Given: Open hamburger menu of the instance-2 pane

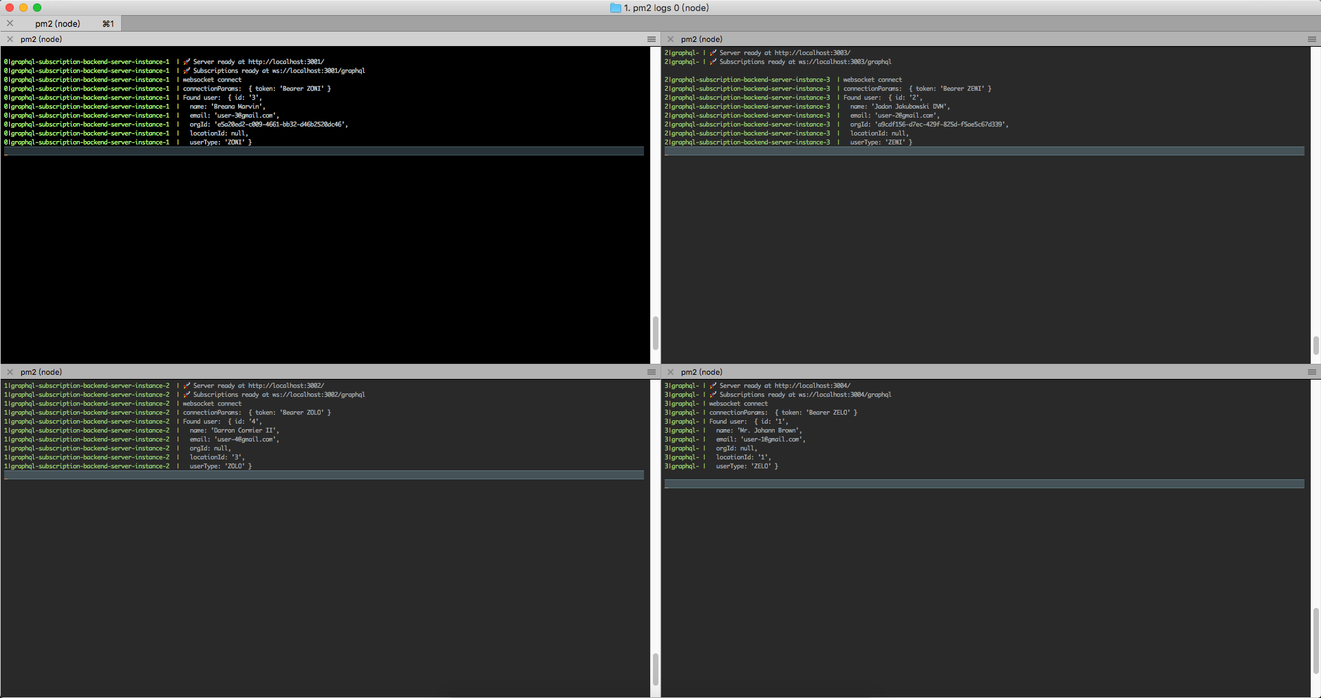Looking at the screenshot, I should click(x=652, y=372).
